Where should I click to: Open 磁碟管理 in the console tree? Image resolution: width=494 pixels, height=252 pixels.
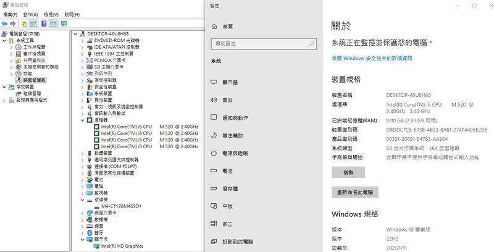(32, 93)
